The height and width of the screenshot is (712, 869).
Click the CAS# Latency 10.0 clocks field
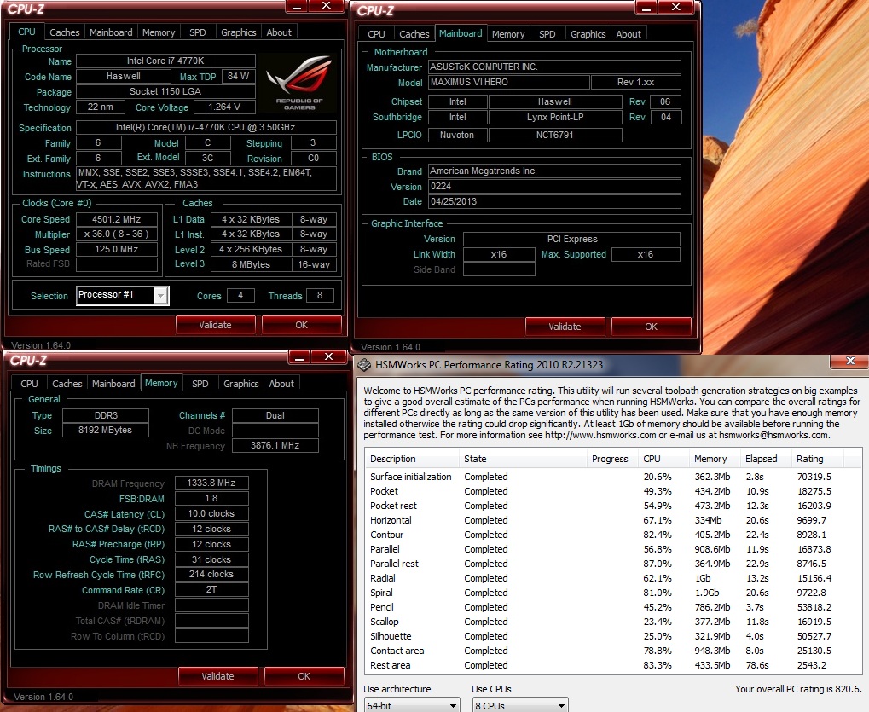point(211,513)
